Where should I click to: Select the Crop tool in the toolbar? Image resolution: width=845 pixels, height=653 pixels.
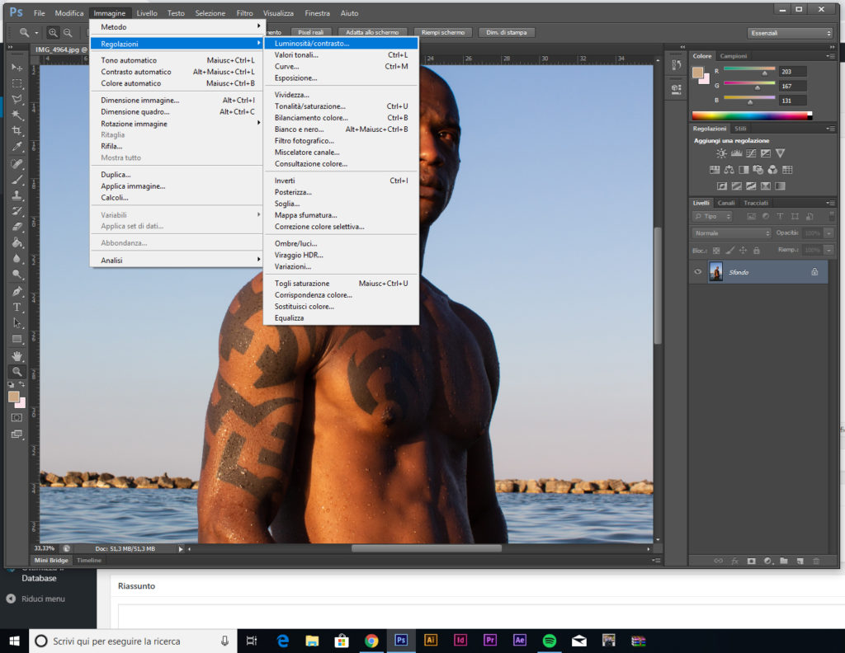click(x=17, y=130)
